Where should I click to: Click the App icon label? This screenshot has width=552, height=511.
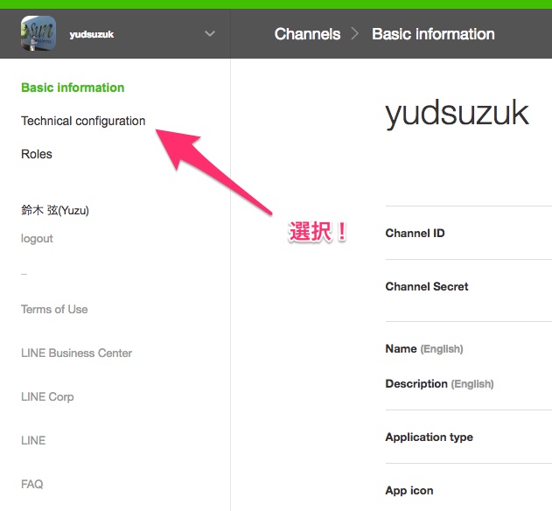(409, 491)
